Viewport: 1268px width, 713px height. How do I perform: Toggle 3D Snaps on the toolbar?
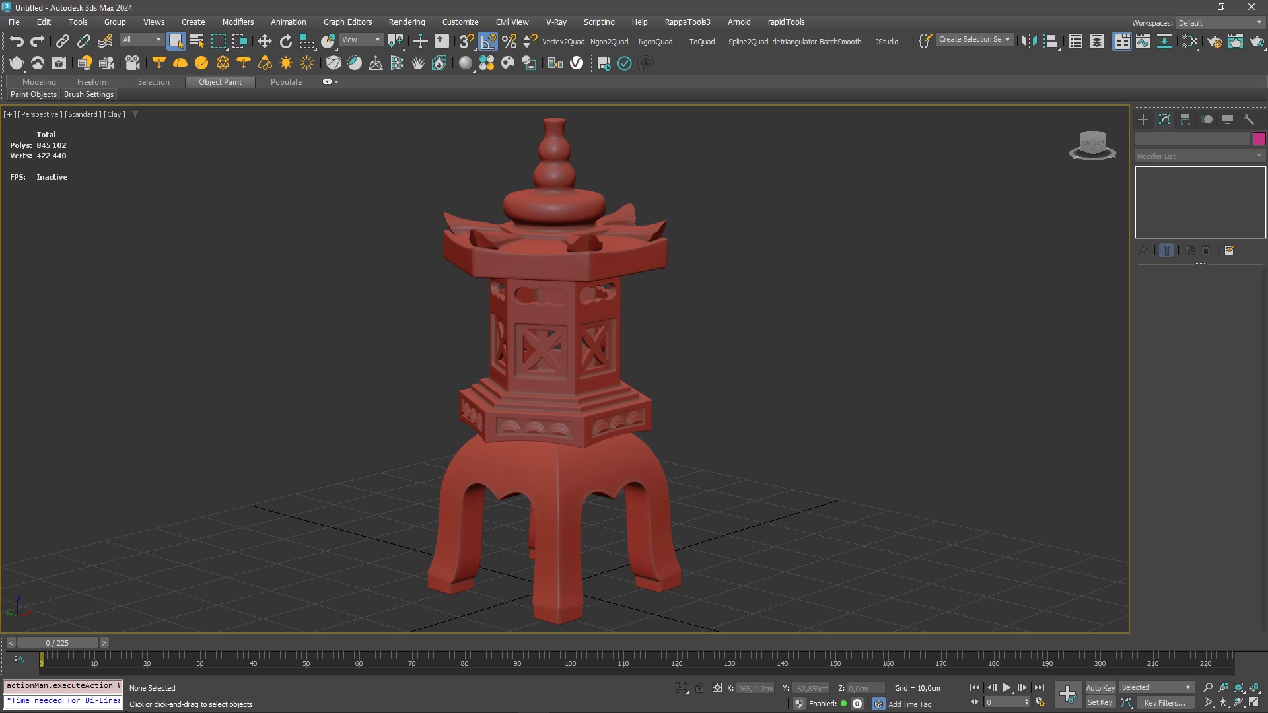[466, 41]
